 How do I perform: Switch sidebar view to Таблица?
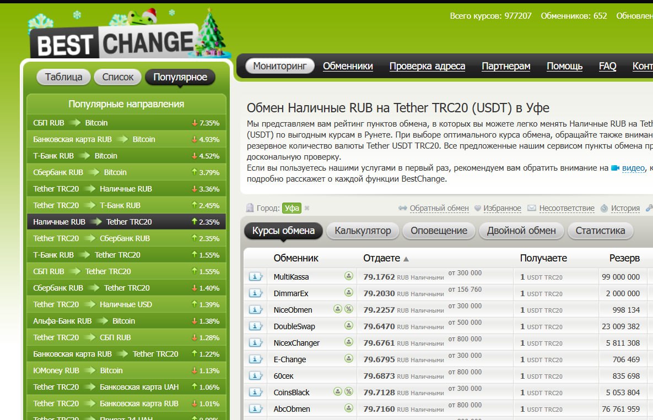tap(63, 77)
